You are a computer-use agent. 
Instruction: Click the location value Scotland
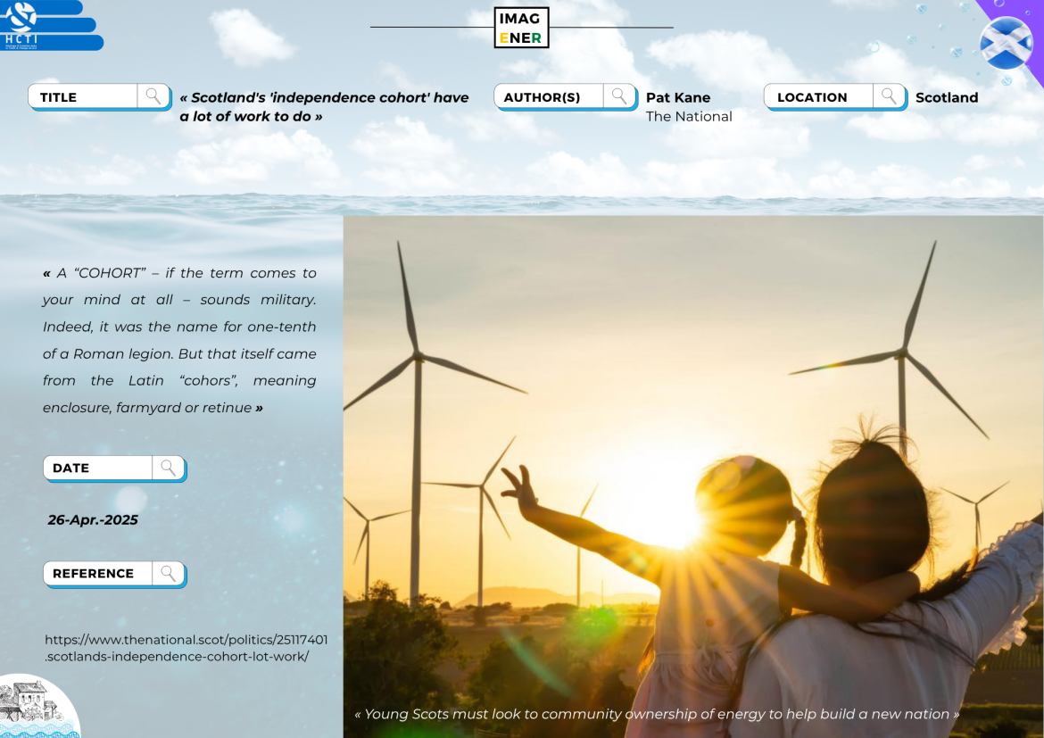(x=946, y=97)
